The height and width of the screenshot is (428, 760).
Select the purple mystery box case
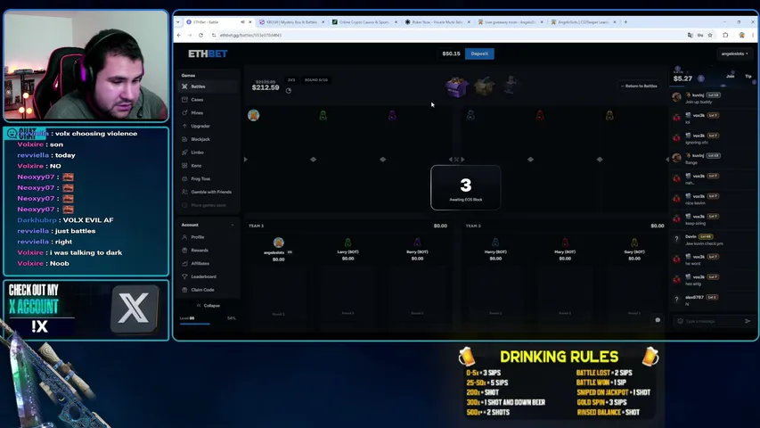(456, 86)
